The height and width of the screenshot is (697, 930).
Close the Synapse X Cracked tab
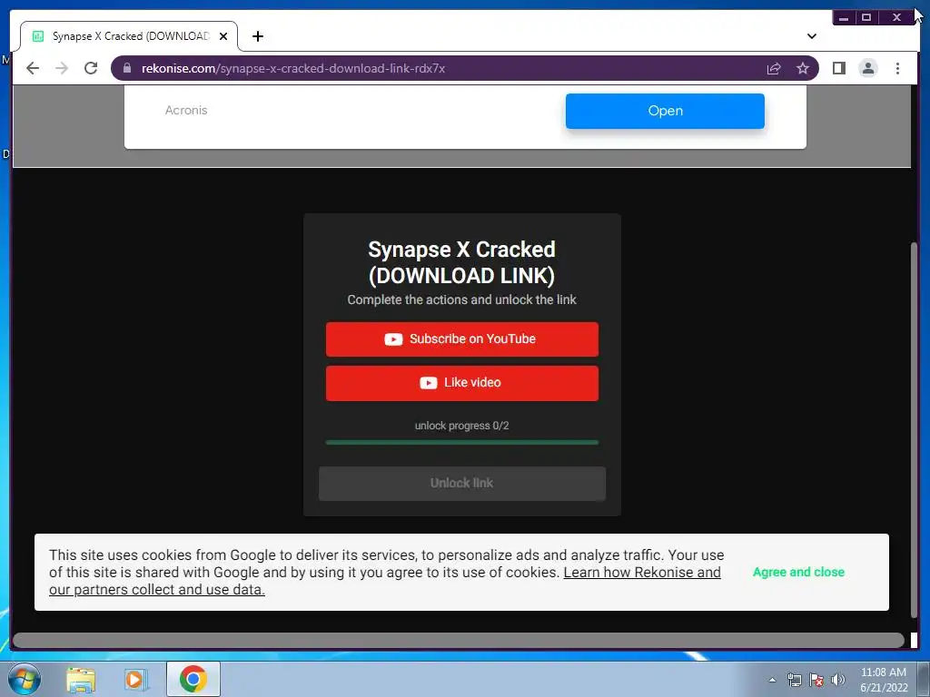coord(223,36)
